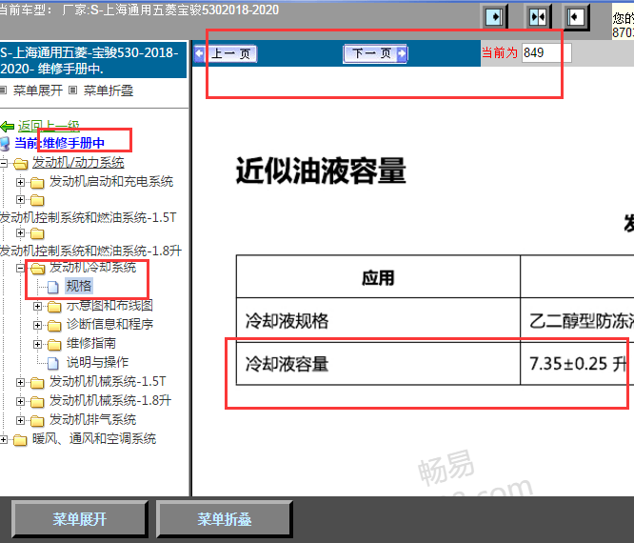
Task: Collapse the 发动机/动力系统 tree node
Action: [3, 164]
